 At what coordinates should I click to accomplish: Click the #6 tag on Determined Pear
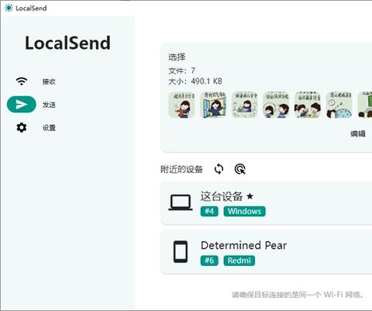coord(209,261)
